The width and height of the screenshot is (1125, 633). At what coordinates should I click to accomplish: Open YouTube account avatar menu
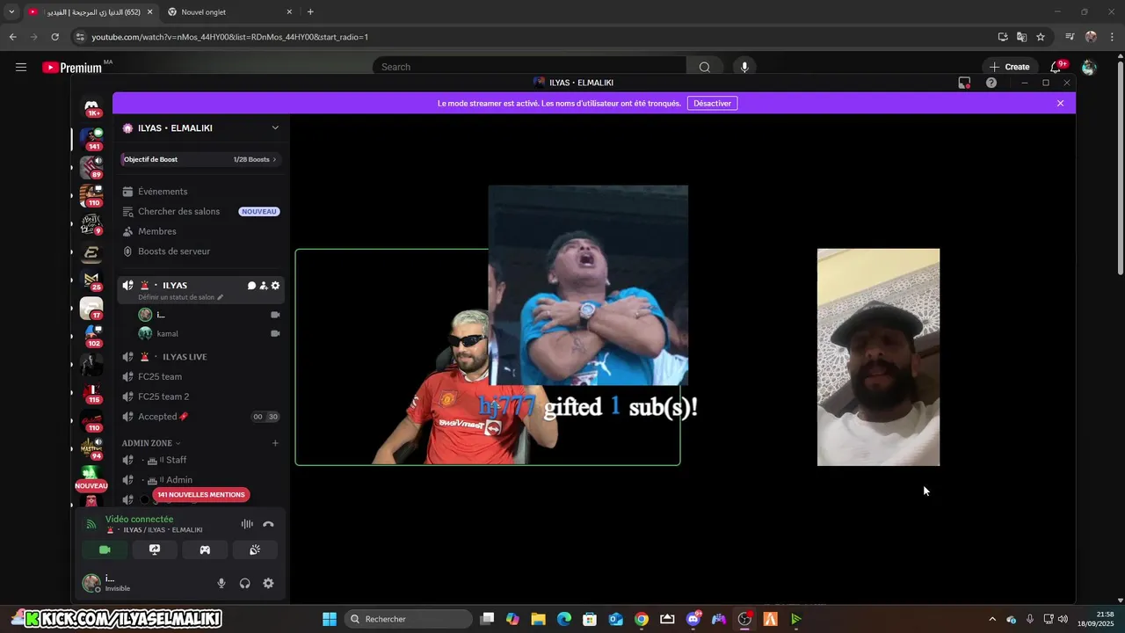click(1089, 68)
